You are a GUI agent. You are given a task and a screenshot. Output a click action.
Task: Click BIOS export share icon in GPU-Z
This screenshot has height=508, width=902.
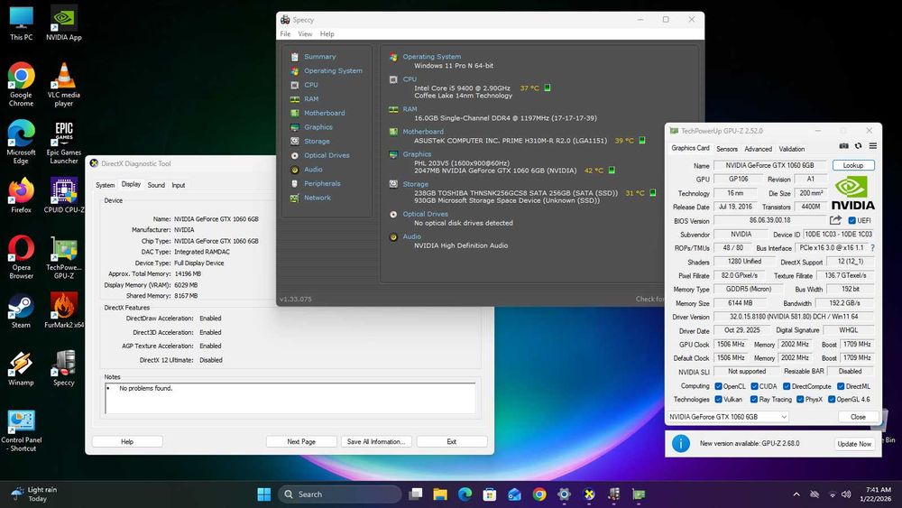[835, 220]
